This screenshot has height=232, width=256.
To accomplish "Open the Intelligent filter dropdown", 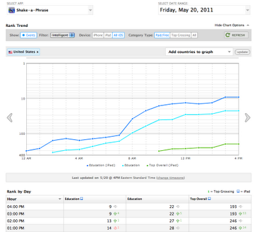I will click(63, 35).
